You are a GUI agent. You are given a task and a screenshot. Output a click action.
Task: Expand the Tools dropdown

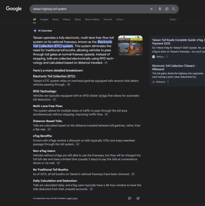tap(174, 19)
